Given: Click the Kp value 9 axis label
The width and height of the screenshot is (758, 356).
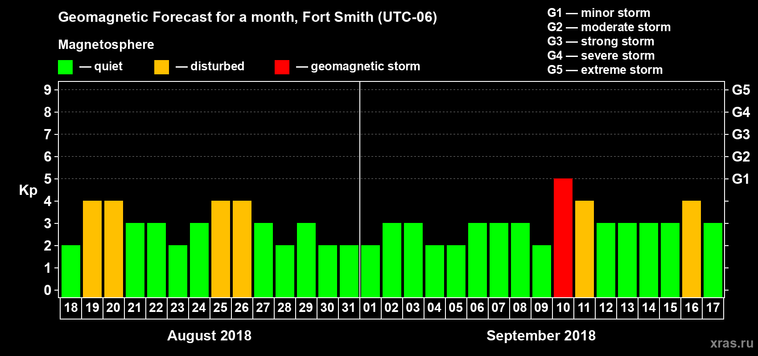Looking at the screenshot, I should point(48,90).
